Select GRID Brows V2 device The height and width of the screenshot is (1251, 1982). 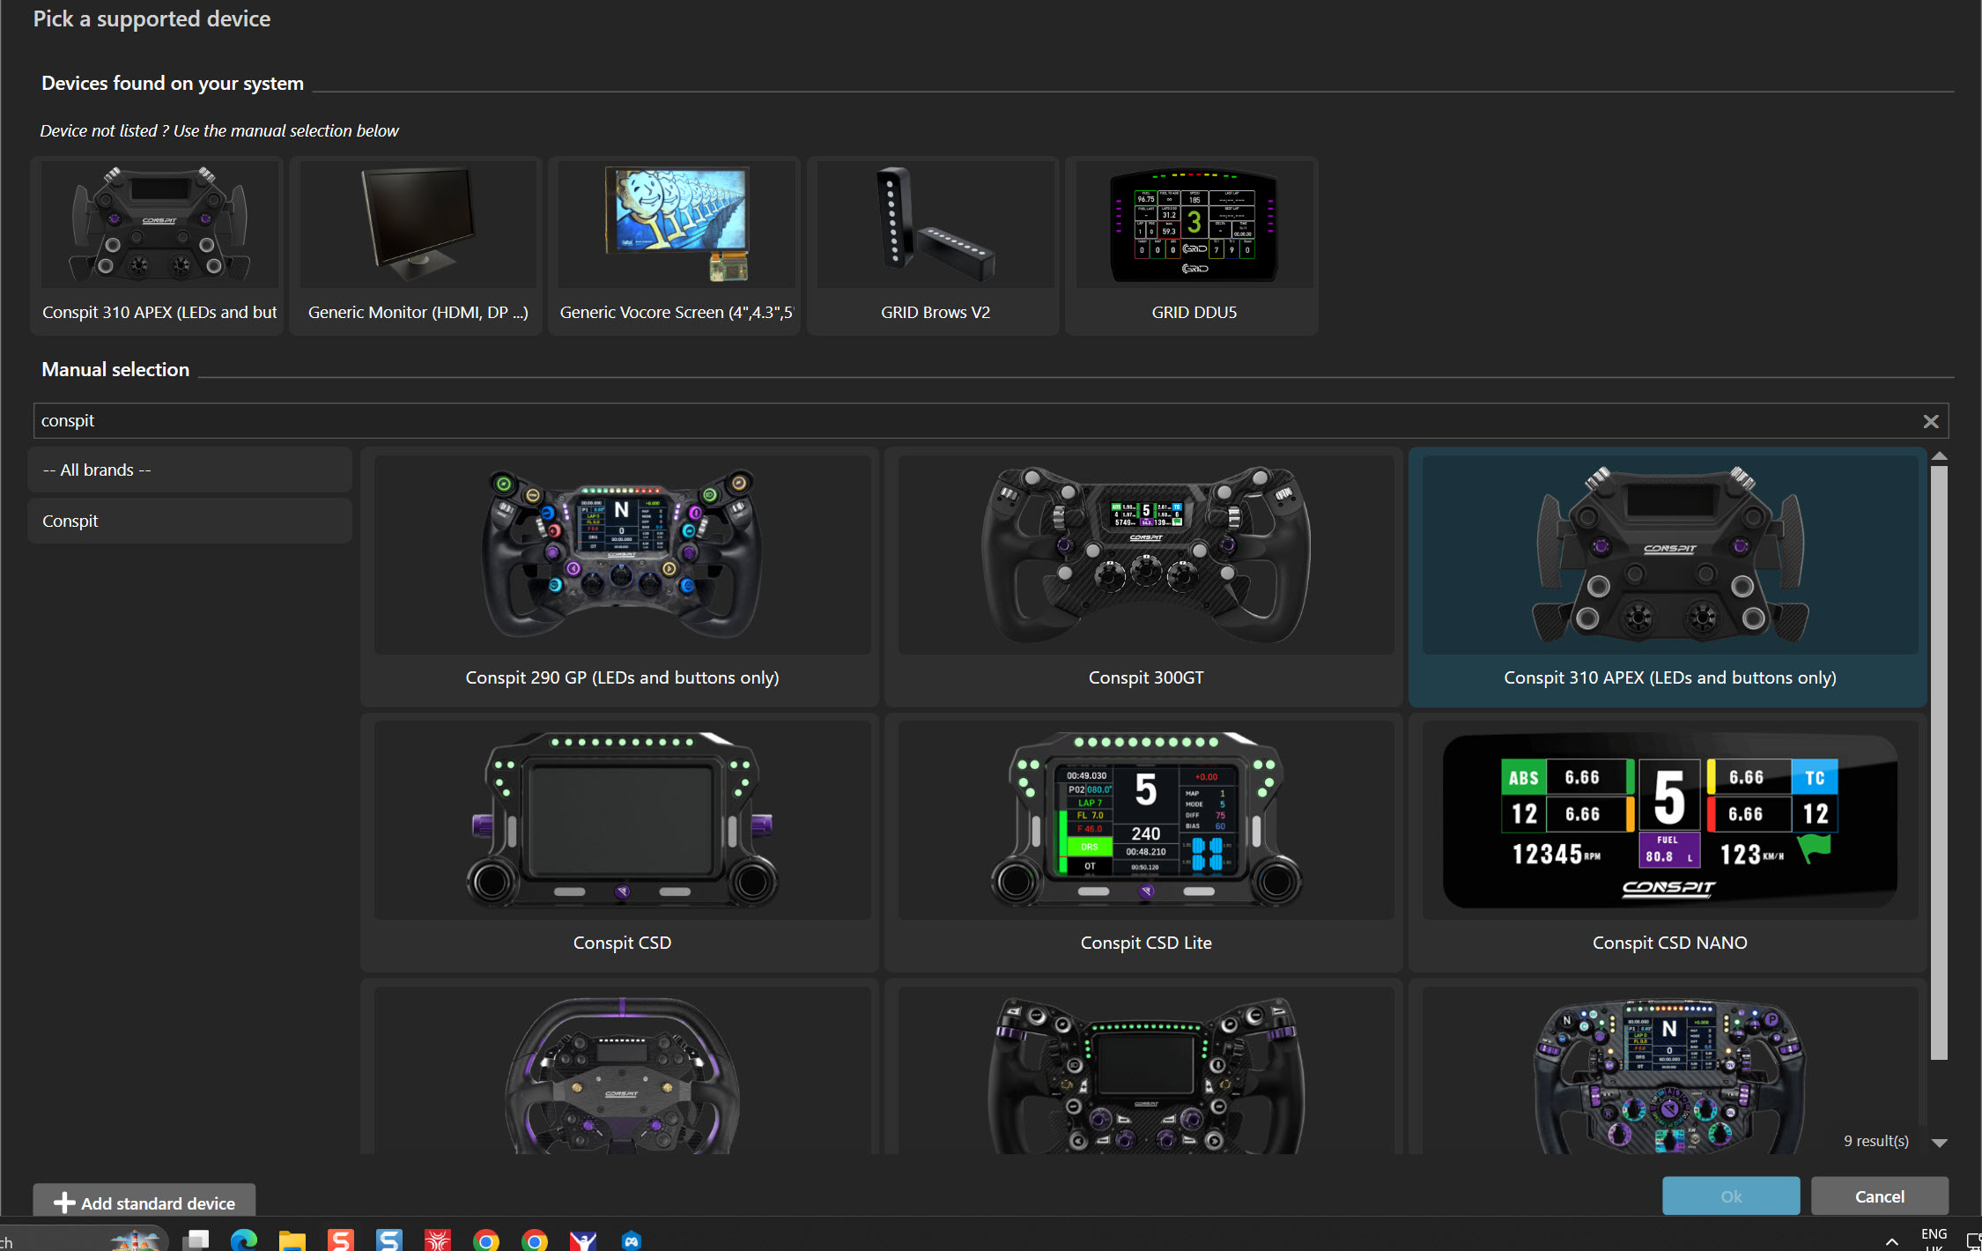click(935, 246)
